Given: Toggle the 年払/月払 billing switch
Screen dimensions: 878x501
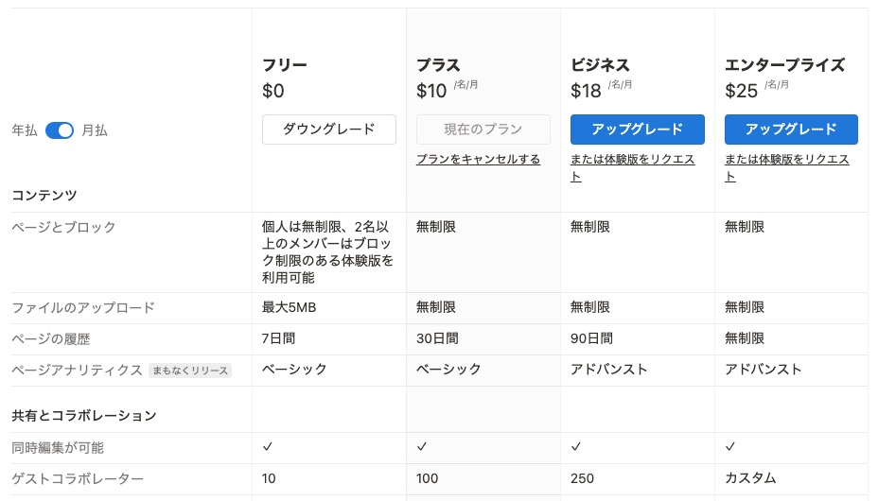Looking at the screenshot, I should pos(60,130).
